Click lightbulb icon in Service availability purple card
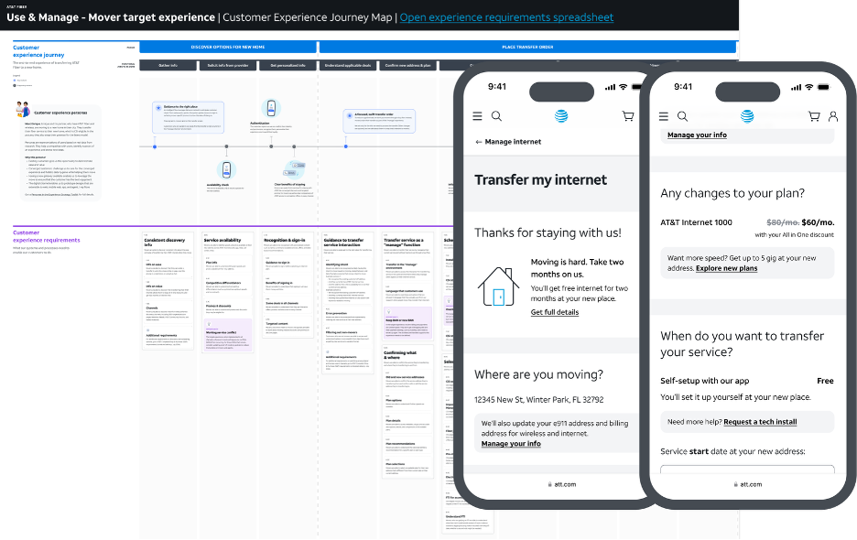The width and height of the screenshot is (857, 540). [x=208, y=325]
